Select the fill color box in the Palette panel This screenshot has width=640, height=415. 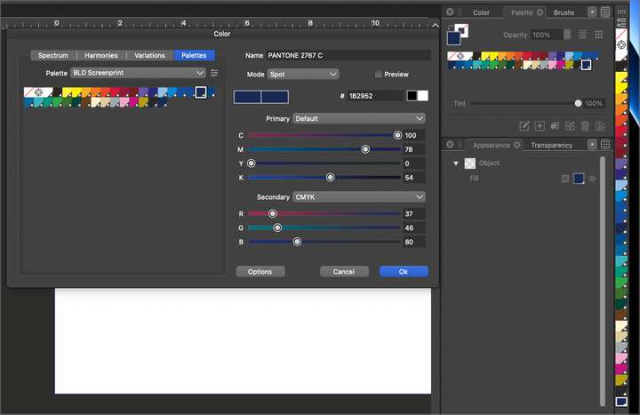[x=454, y=38]
